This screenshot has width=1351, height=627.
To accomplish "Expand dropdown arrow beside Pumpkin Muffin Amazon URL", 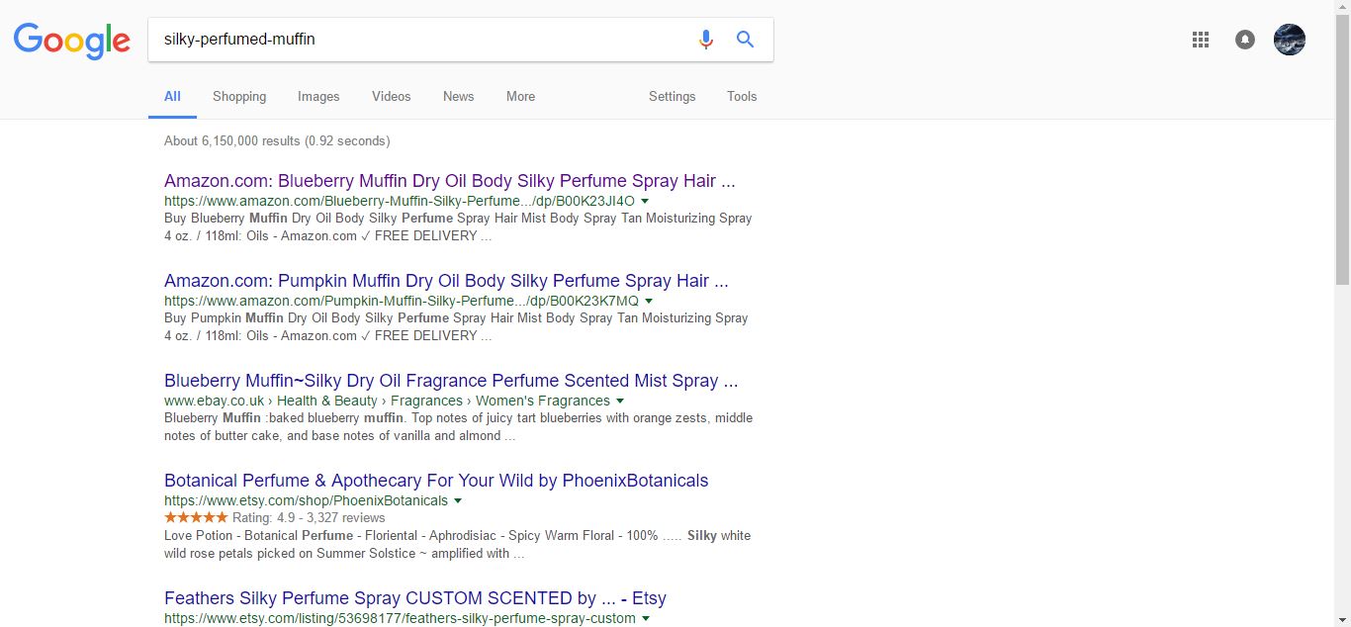I will click(x=649, y=301).
